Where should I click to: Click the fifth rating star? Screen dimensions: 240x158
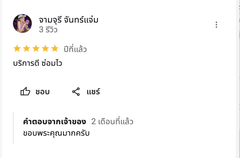click(x=55, y=49)
